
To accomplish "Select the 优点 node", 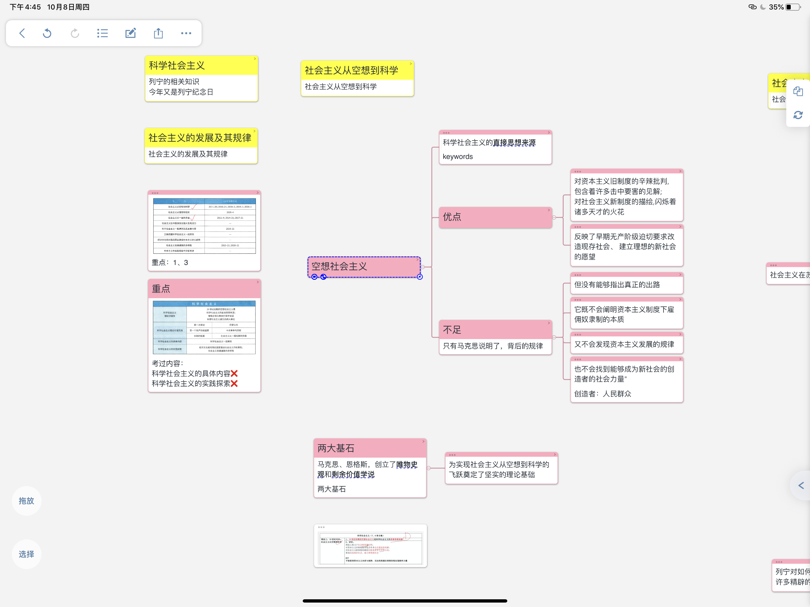I will [x=495, y=218].
